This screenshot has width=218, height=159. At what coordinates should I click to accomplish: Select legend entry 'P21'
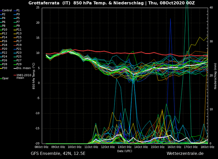(17, 49)
